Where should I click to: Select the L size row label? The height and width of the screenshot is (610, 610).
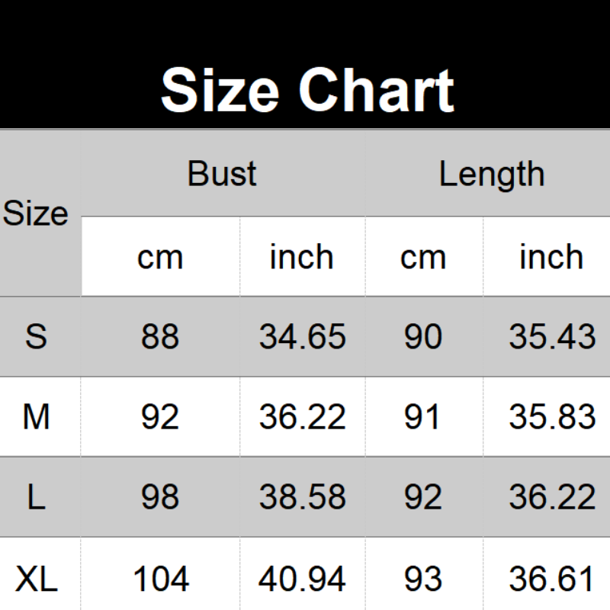click(x=36, y=497)
